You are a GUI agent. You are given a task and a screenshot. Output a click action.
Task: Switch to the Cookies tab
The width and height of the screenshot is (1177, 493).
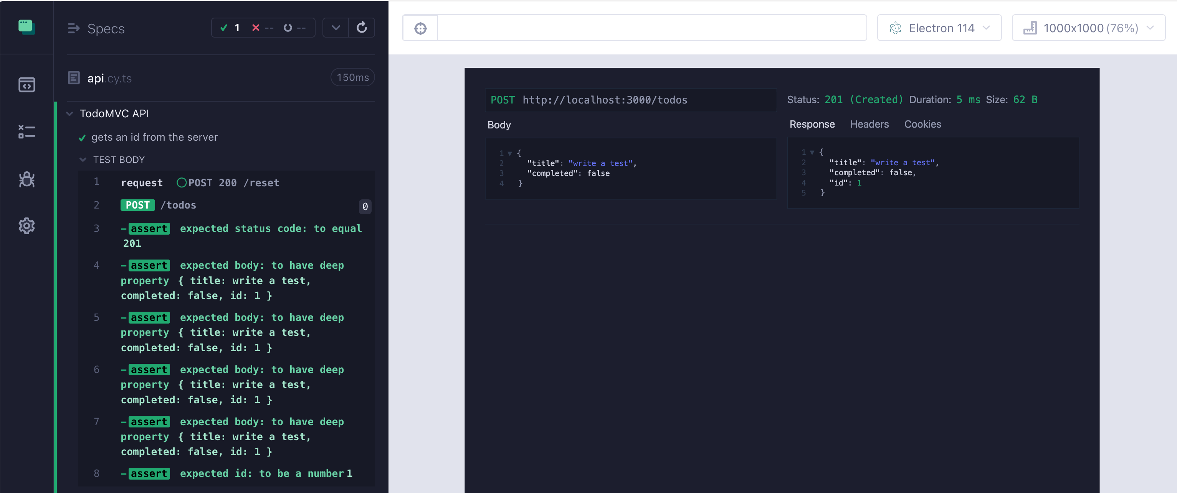[x=922, y=124]
